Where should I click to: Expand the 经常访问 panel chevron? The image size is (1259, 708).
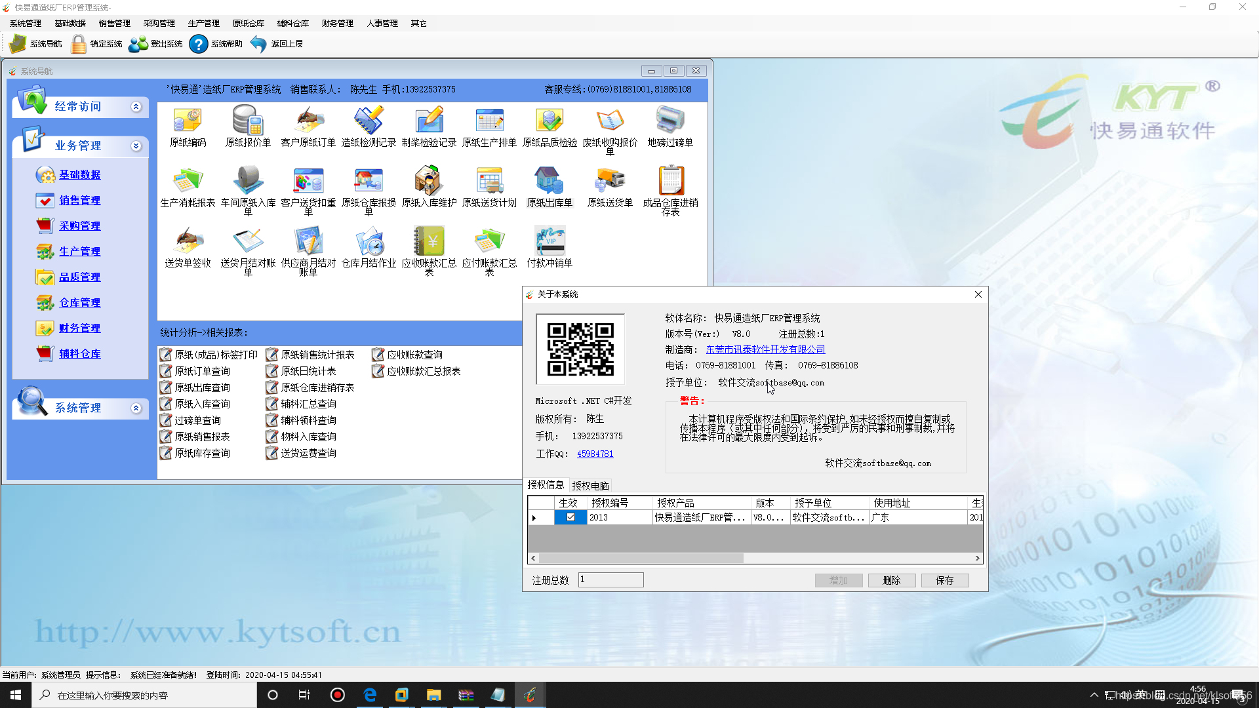136,106
